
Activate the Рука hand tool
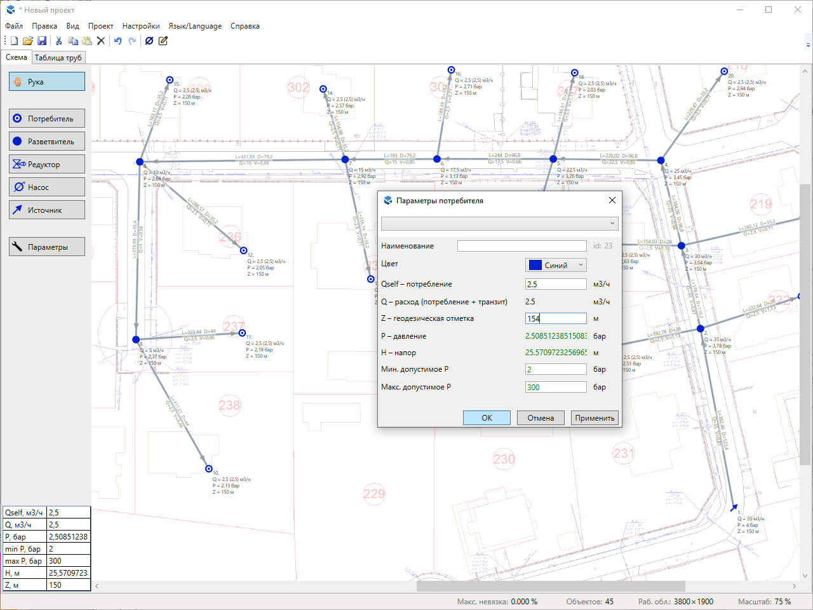(x=47, y=81)
